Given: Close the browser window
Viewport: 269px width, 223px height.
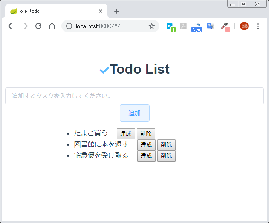Looking at the screenshot, I should point(257,4).
